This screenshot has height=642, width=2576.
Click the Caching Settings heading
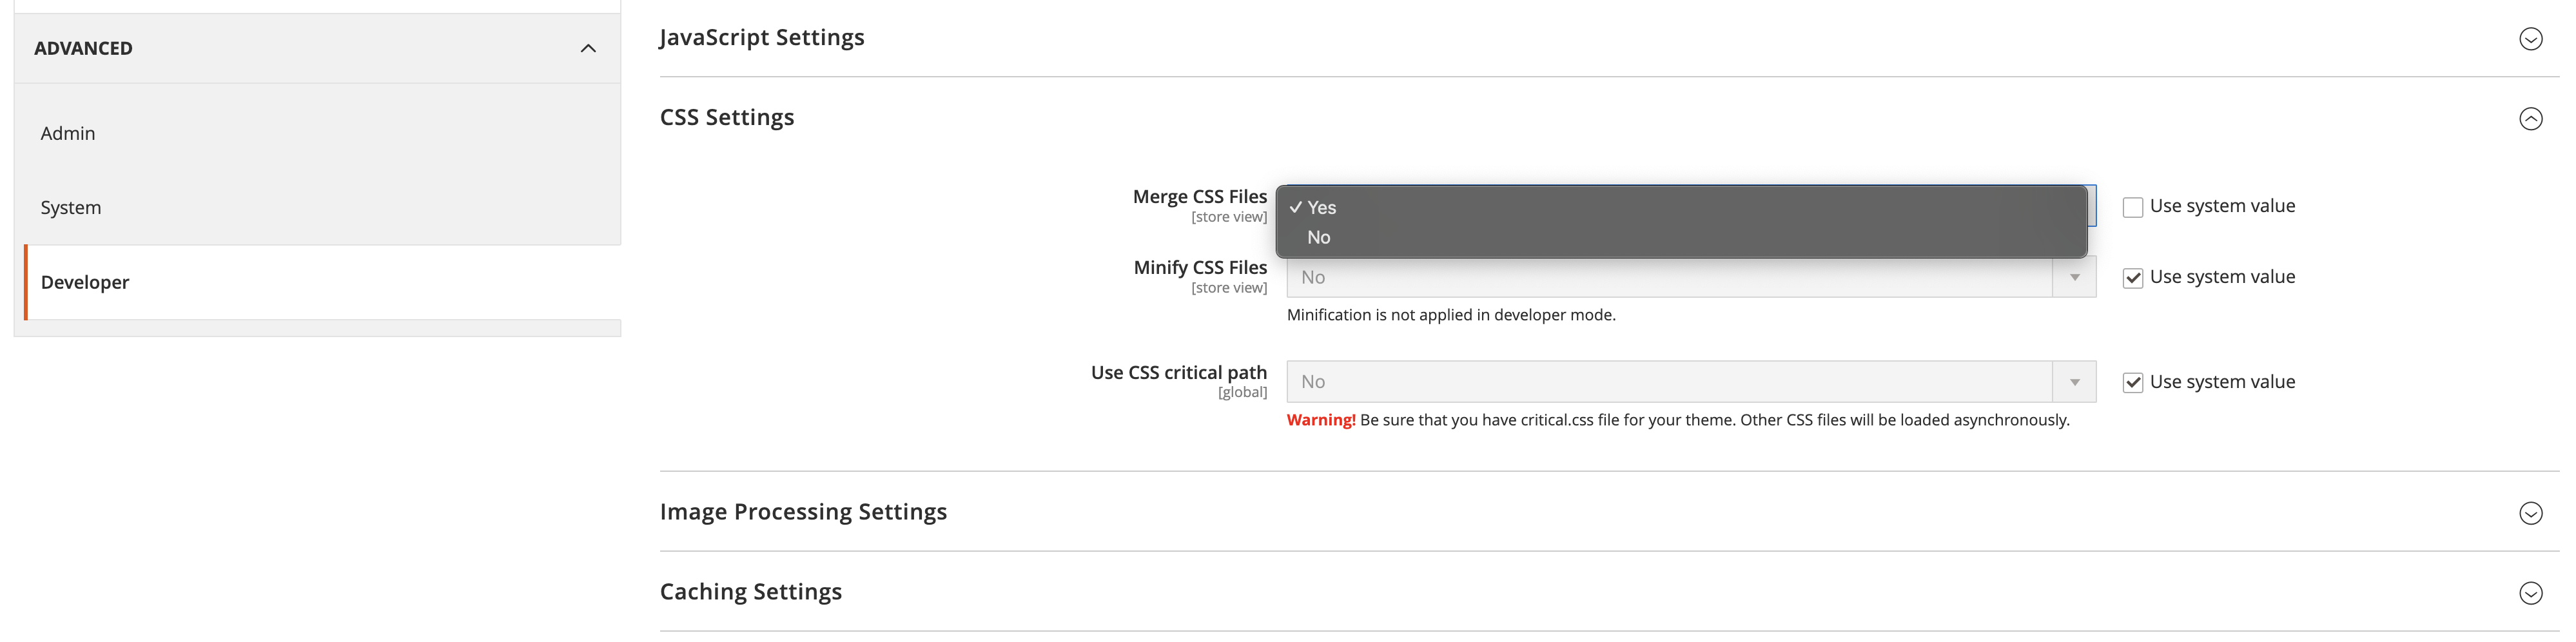(x=750, y=591)
